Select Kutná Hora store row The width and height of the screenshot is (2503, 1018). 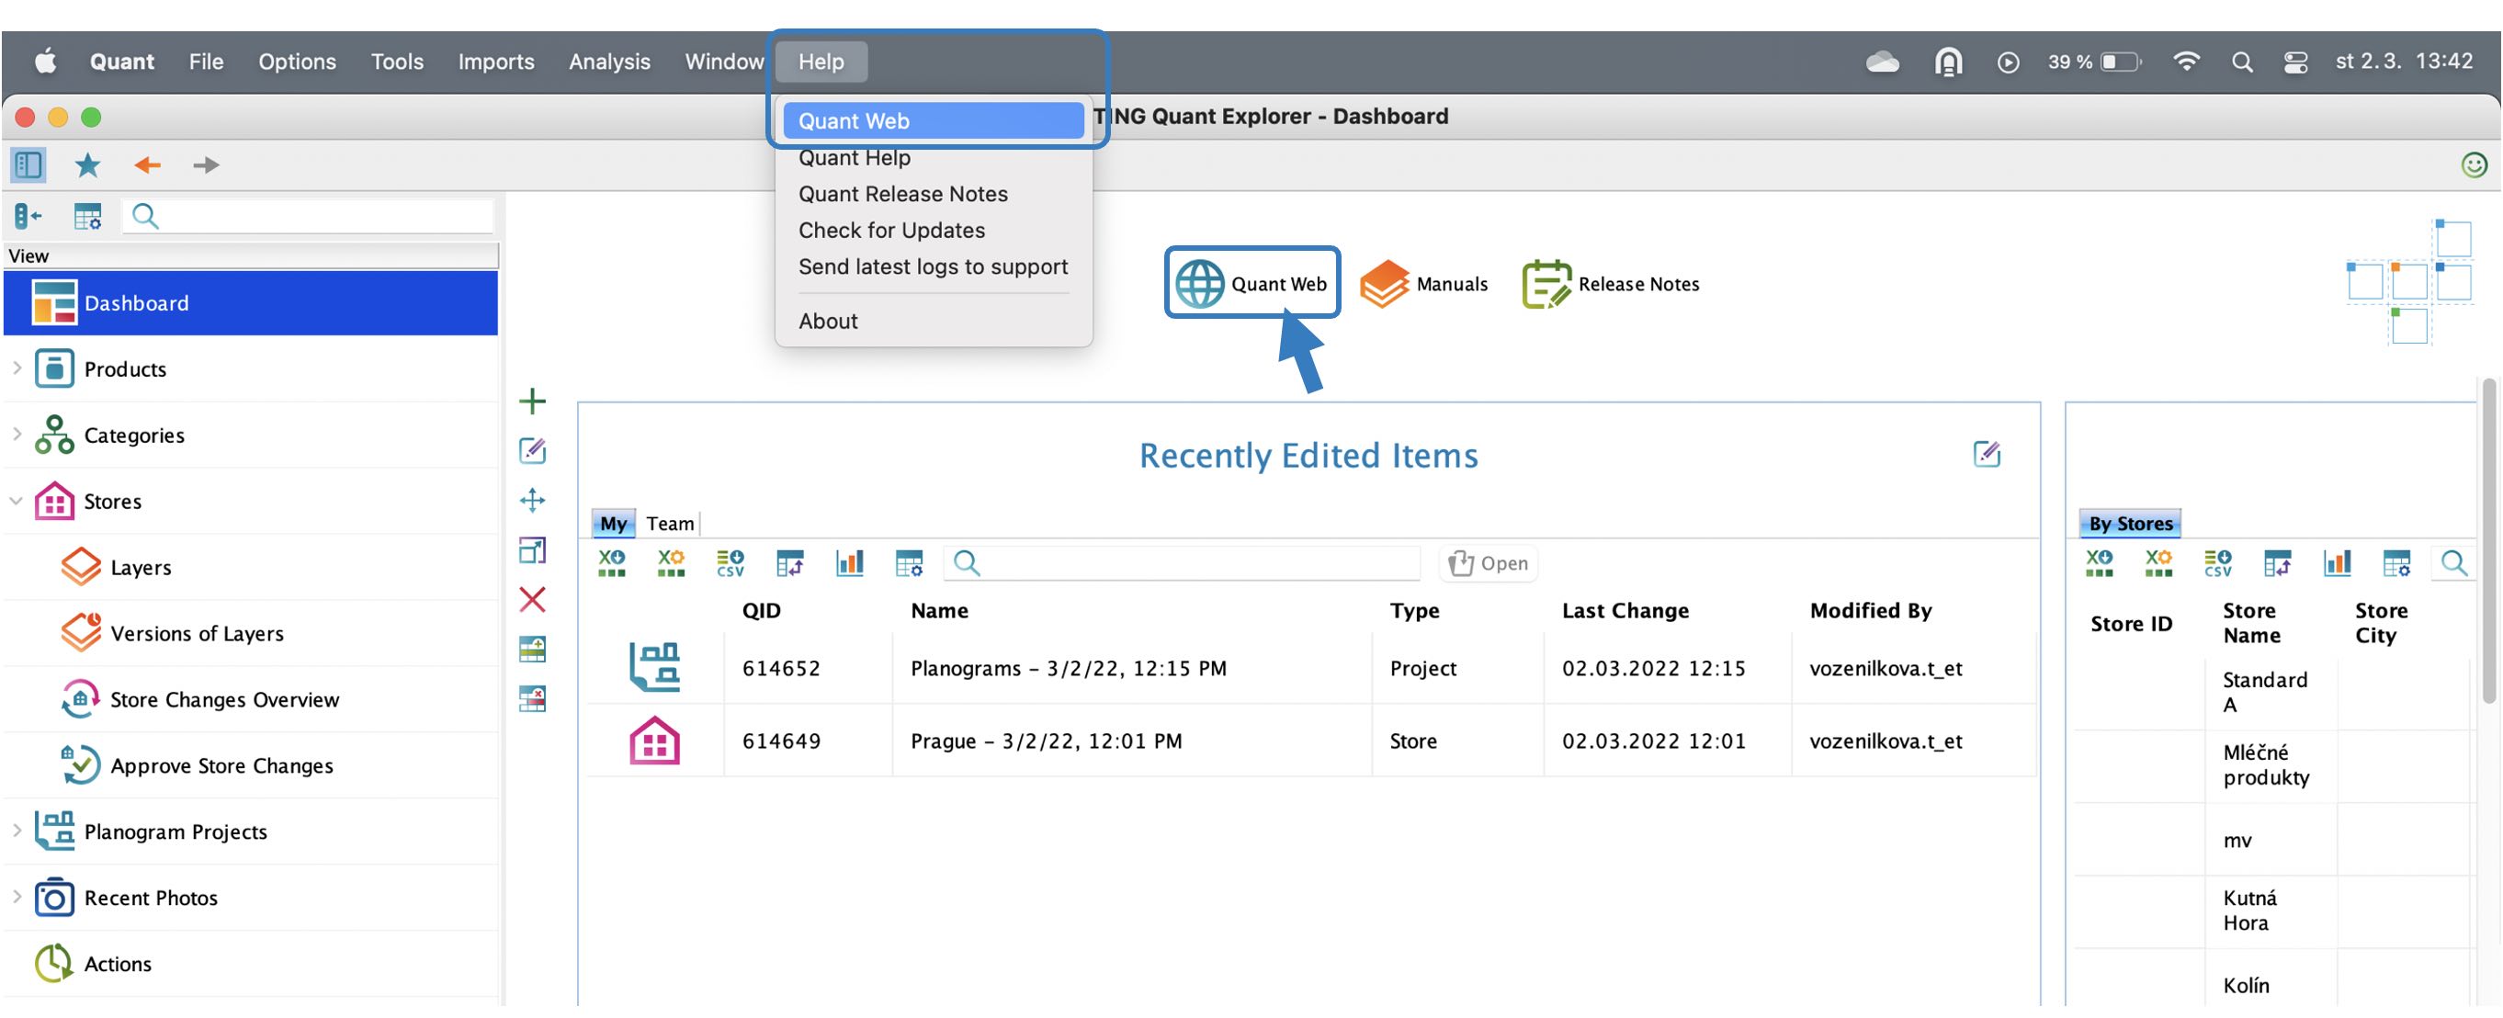[2273, 911]
